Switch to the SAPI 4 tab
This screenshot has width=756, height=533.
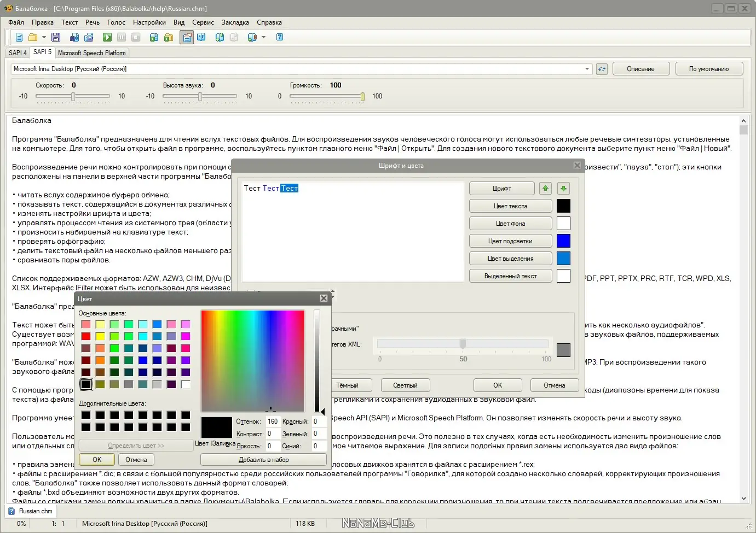tap(18, 53)
